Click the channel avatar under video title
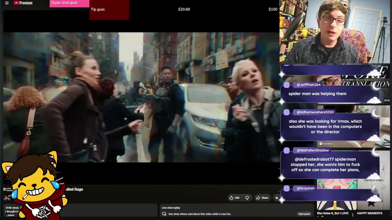 click(x=6, y=198)
